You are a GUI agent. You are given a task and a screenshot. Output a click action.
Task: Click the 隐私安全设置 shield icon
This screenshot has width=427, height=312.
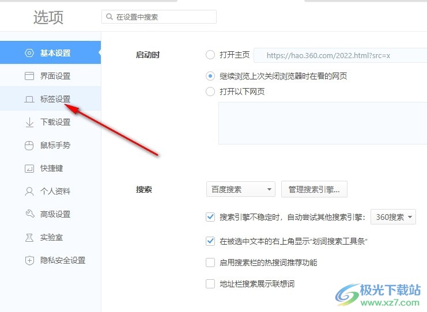click(29, 261)
